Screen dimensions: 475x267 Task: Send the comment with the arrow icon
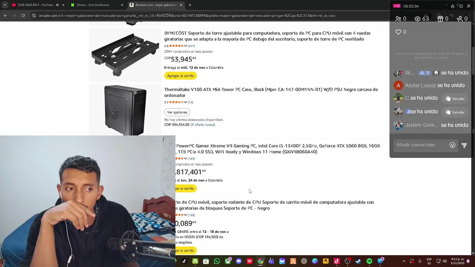coord(464,145)
